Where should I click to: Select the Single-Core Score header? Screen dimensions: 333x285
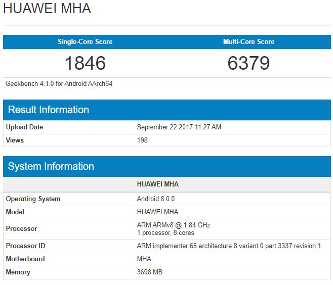coord(85,41)
